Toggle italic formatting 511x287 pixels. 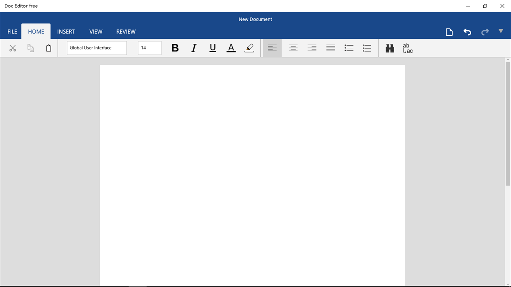click(194, 48)
